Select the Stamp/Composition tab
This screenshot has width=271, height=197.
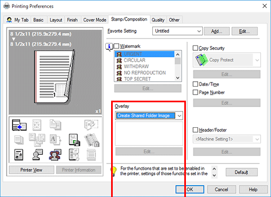(129, 19)
